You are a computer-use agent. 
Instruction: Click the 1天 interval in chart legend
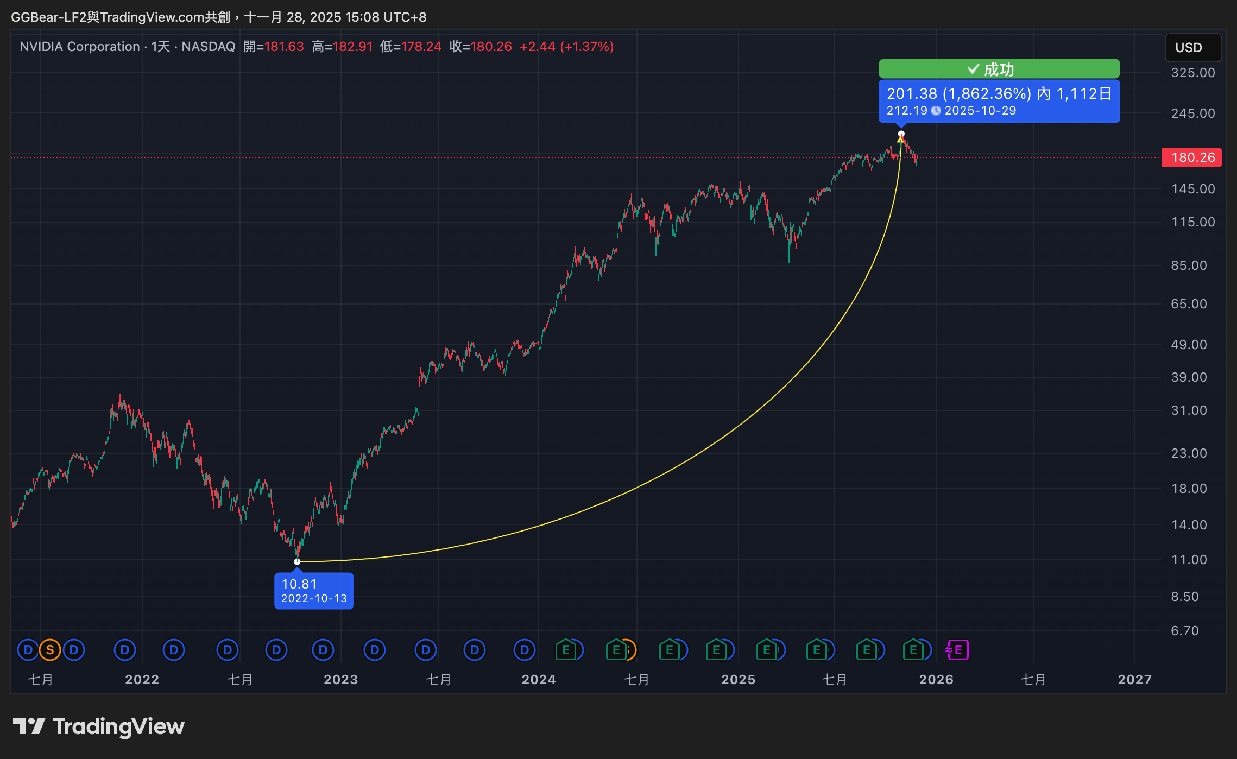[161, 47]
